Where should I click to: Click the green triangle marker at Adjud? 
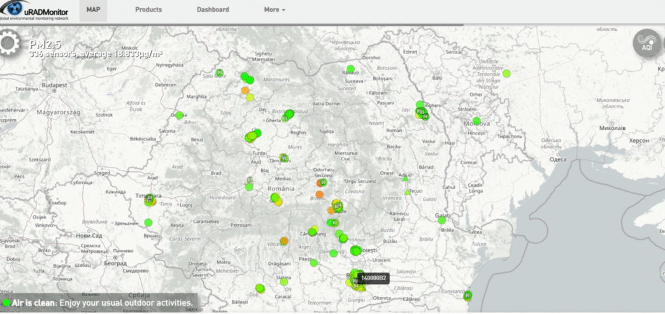[x=405, y=179]
